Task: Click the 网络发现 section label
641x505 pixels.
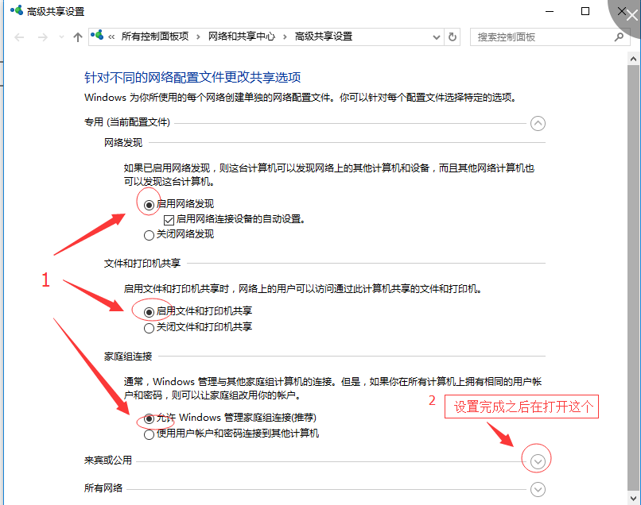Action: pyautogui.click(x=123, y=142)
